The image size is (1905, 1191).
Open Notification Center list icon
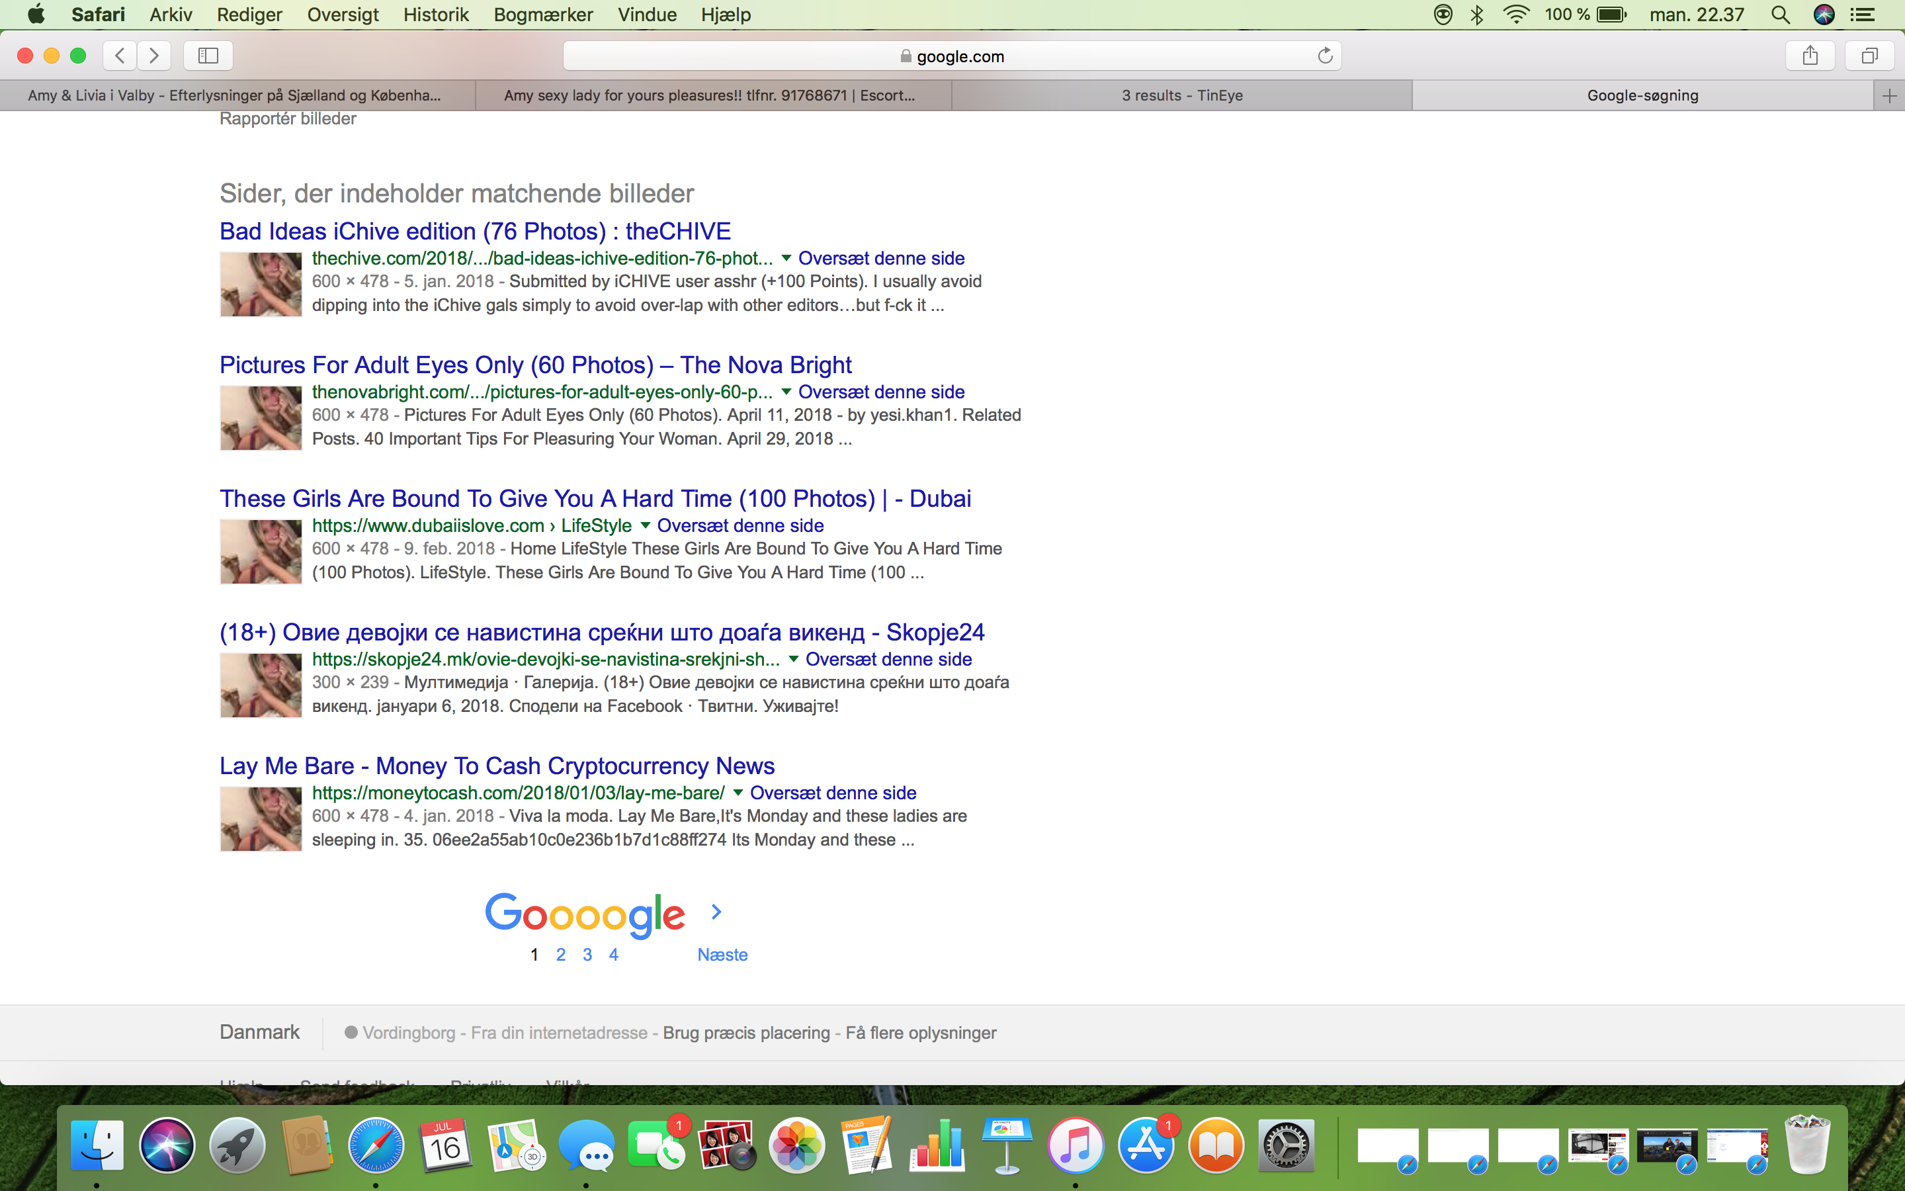coord(1863,14)
